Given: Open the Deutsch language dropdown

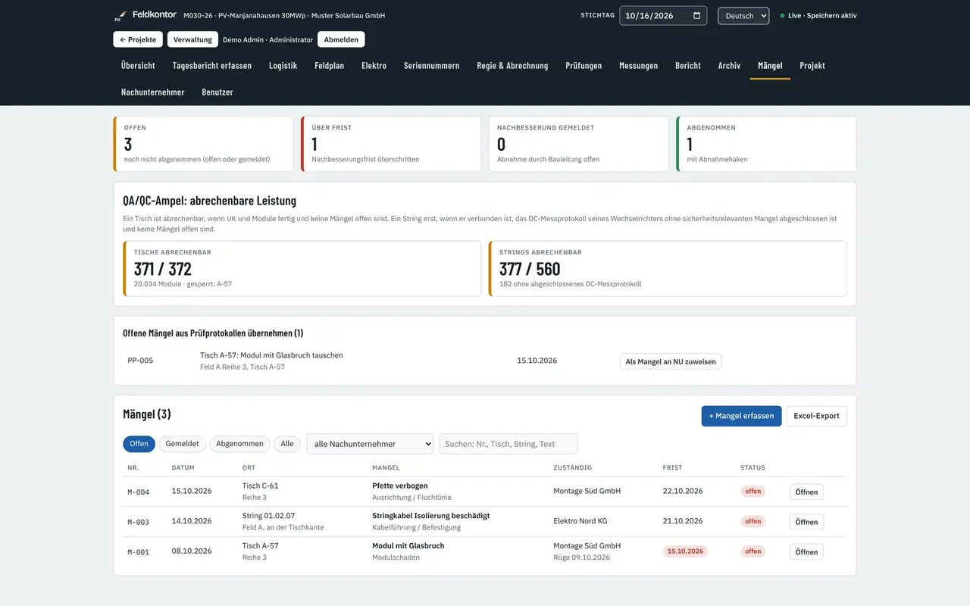Looking at the screenshot, I should [x=743, y=16].
